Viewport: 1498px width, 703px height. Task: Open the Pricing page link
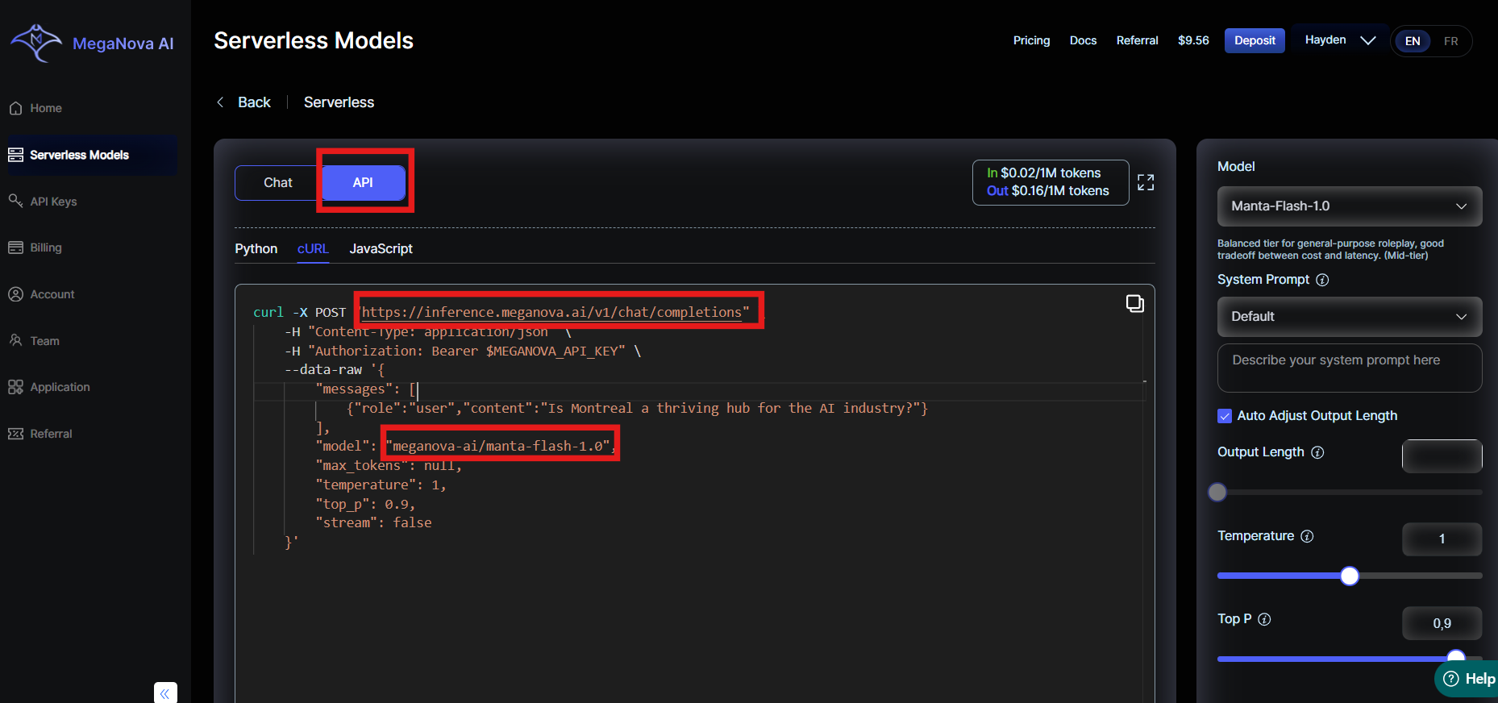1031,40
